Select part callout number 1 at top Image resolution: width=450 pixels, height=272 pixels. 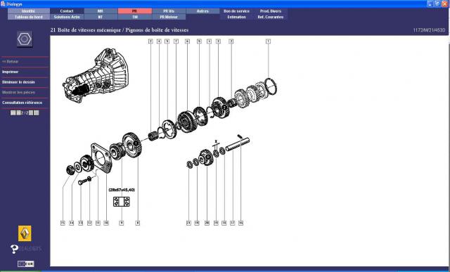pos(268,41)
